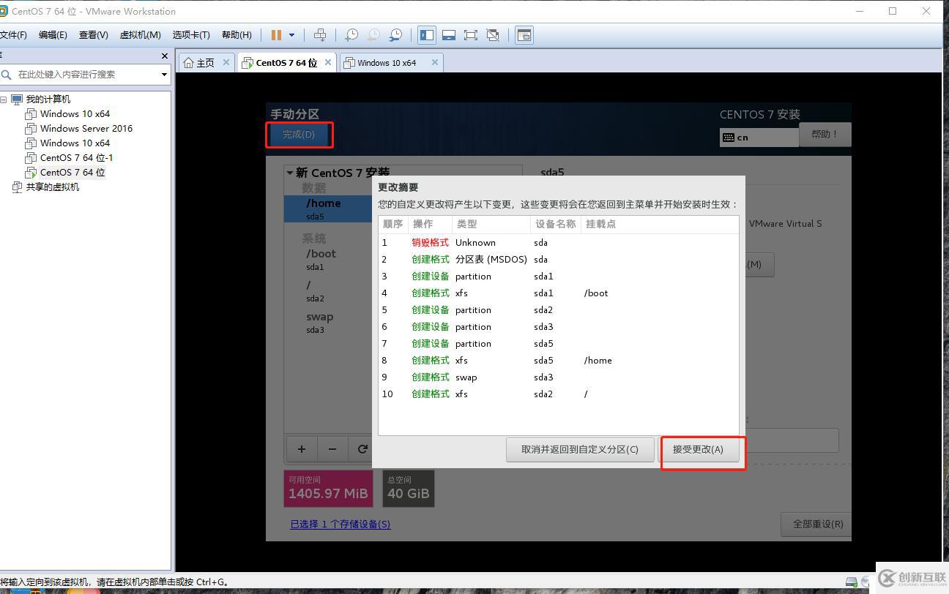949x594 pixels.
Task: Add a new mount point with the plus button
Action: click(x=301, y=449)
